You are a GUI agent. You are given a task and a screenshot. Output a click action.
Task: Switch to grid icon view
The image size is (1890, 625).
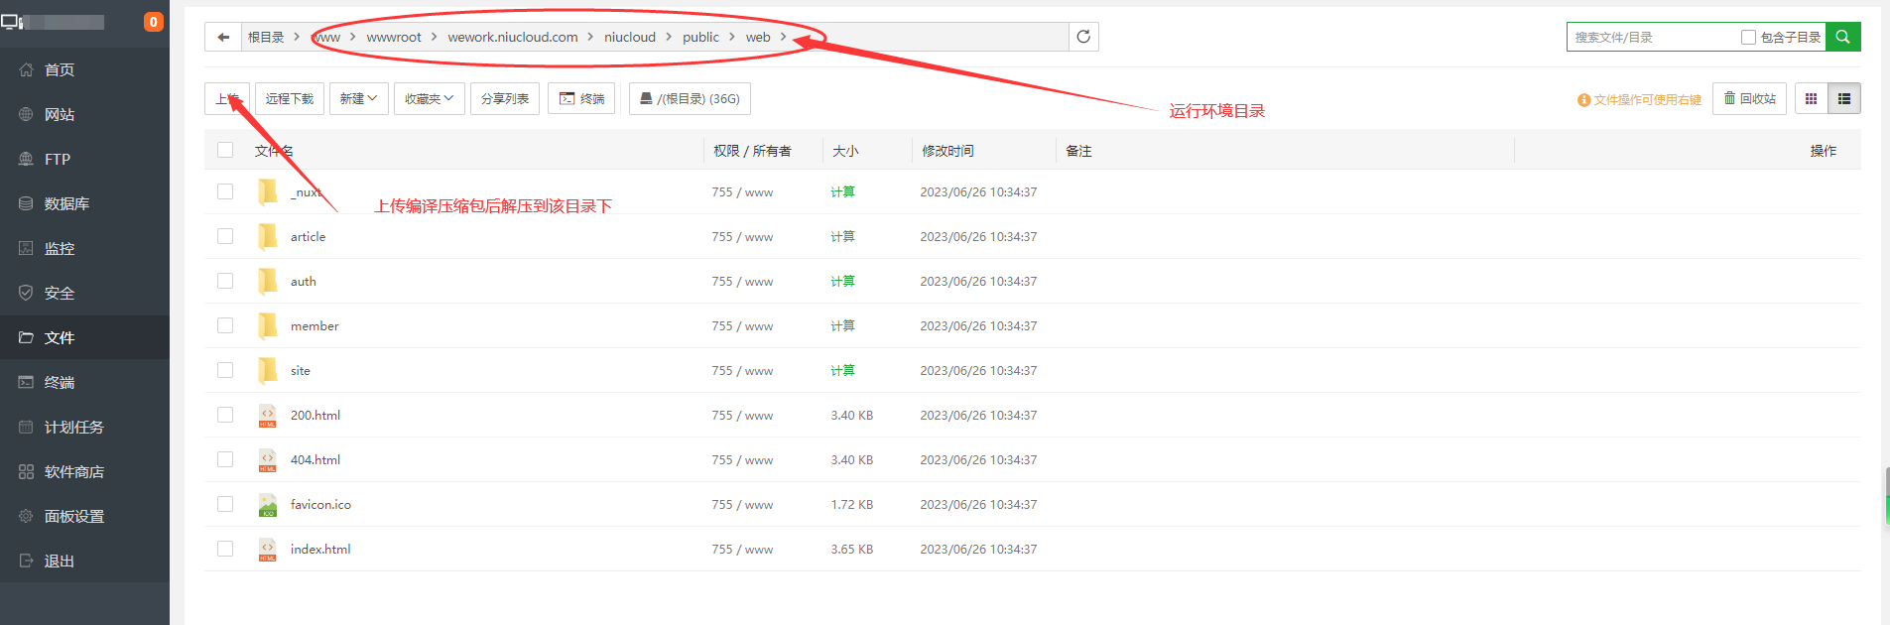click(x=1811, y=99)
